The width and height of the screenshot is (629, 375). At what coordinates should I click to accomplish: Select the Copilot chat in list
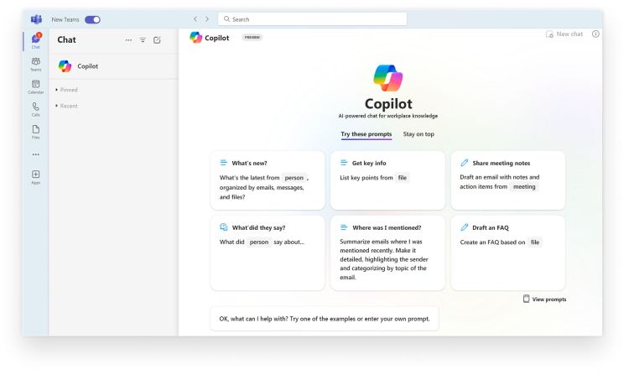[x=114, y=66]
